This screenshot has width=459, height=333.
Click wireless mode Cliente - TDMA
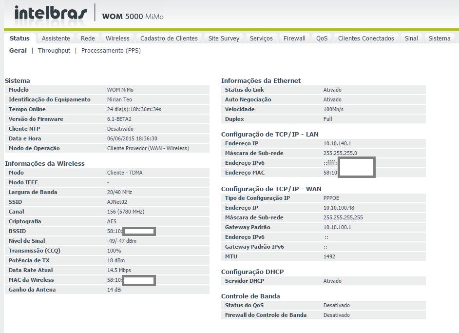[x=125, y=173]
